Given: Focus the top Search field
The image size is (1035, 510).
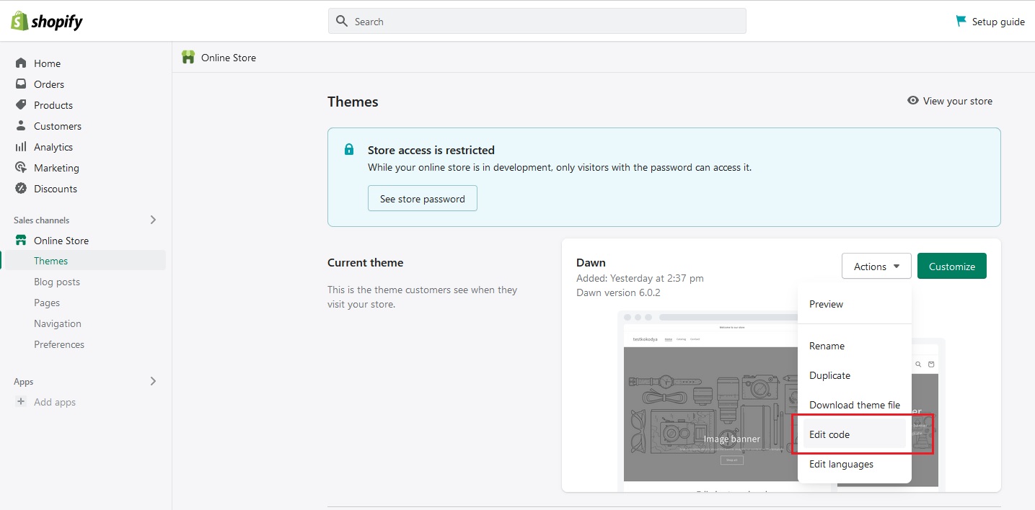Looking at the screenshot, I should pos(537,21).
